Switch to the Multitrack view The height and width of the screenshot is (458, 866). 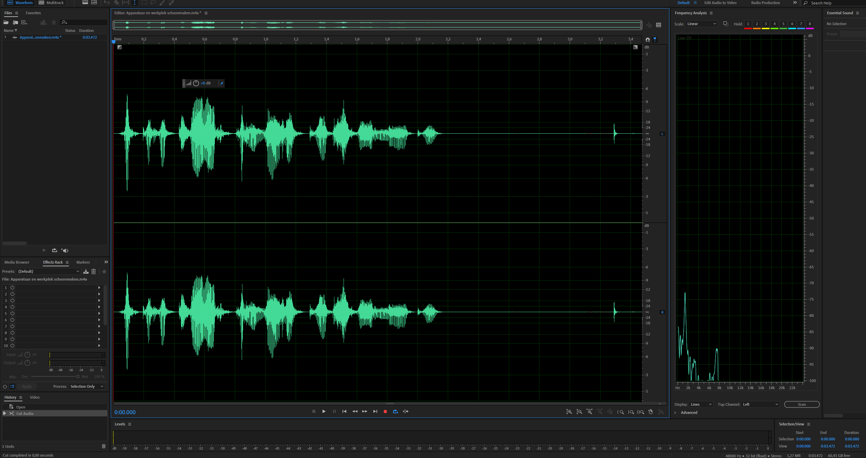pyautogui.click(x=51, y=3)
